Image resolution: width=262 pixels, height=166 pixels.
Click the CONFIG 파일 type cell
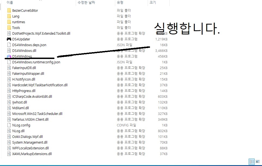(126, 125)
